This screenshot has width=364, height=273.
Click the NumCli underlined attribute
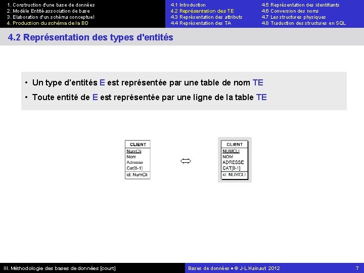[x=134, y=151]
